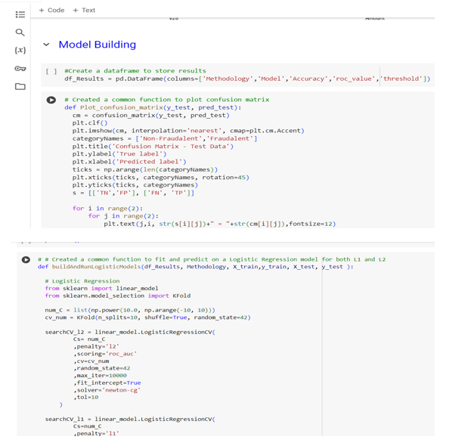The image size is (468, 446).
Task: Collapse the Model Building section
Action: [x=46, y=45]
